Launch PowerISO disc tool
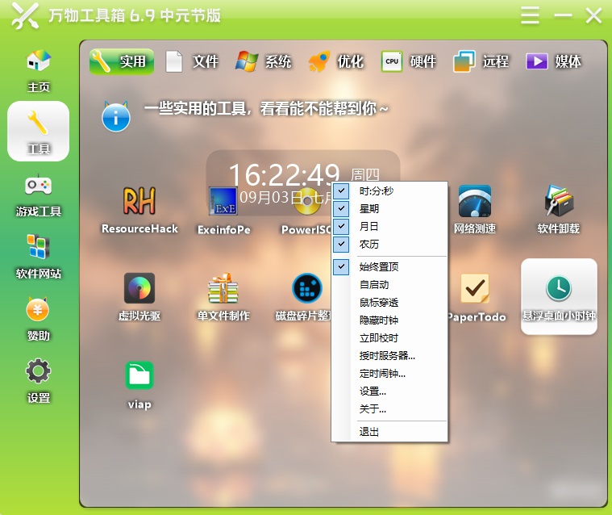Image resolution: width=612 pixels, height=515 pixels. 306,211
